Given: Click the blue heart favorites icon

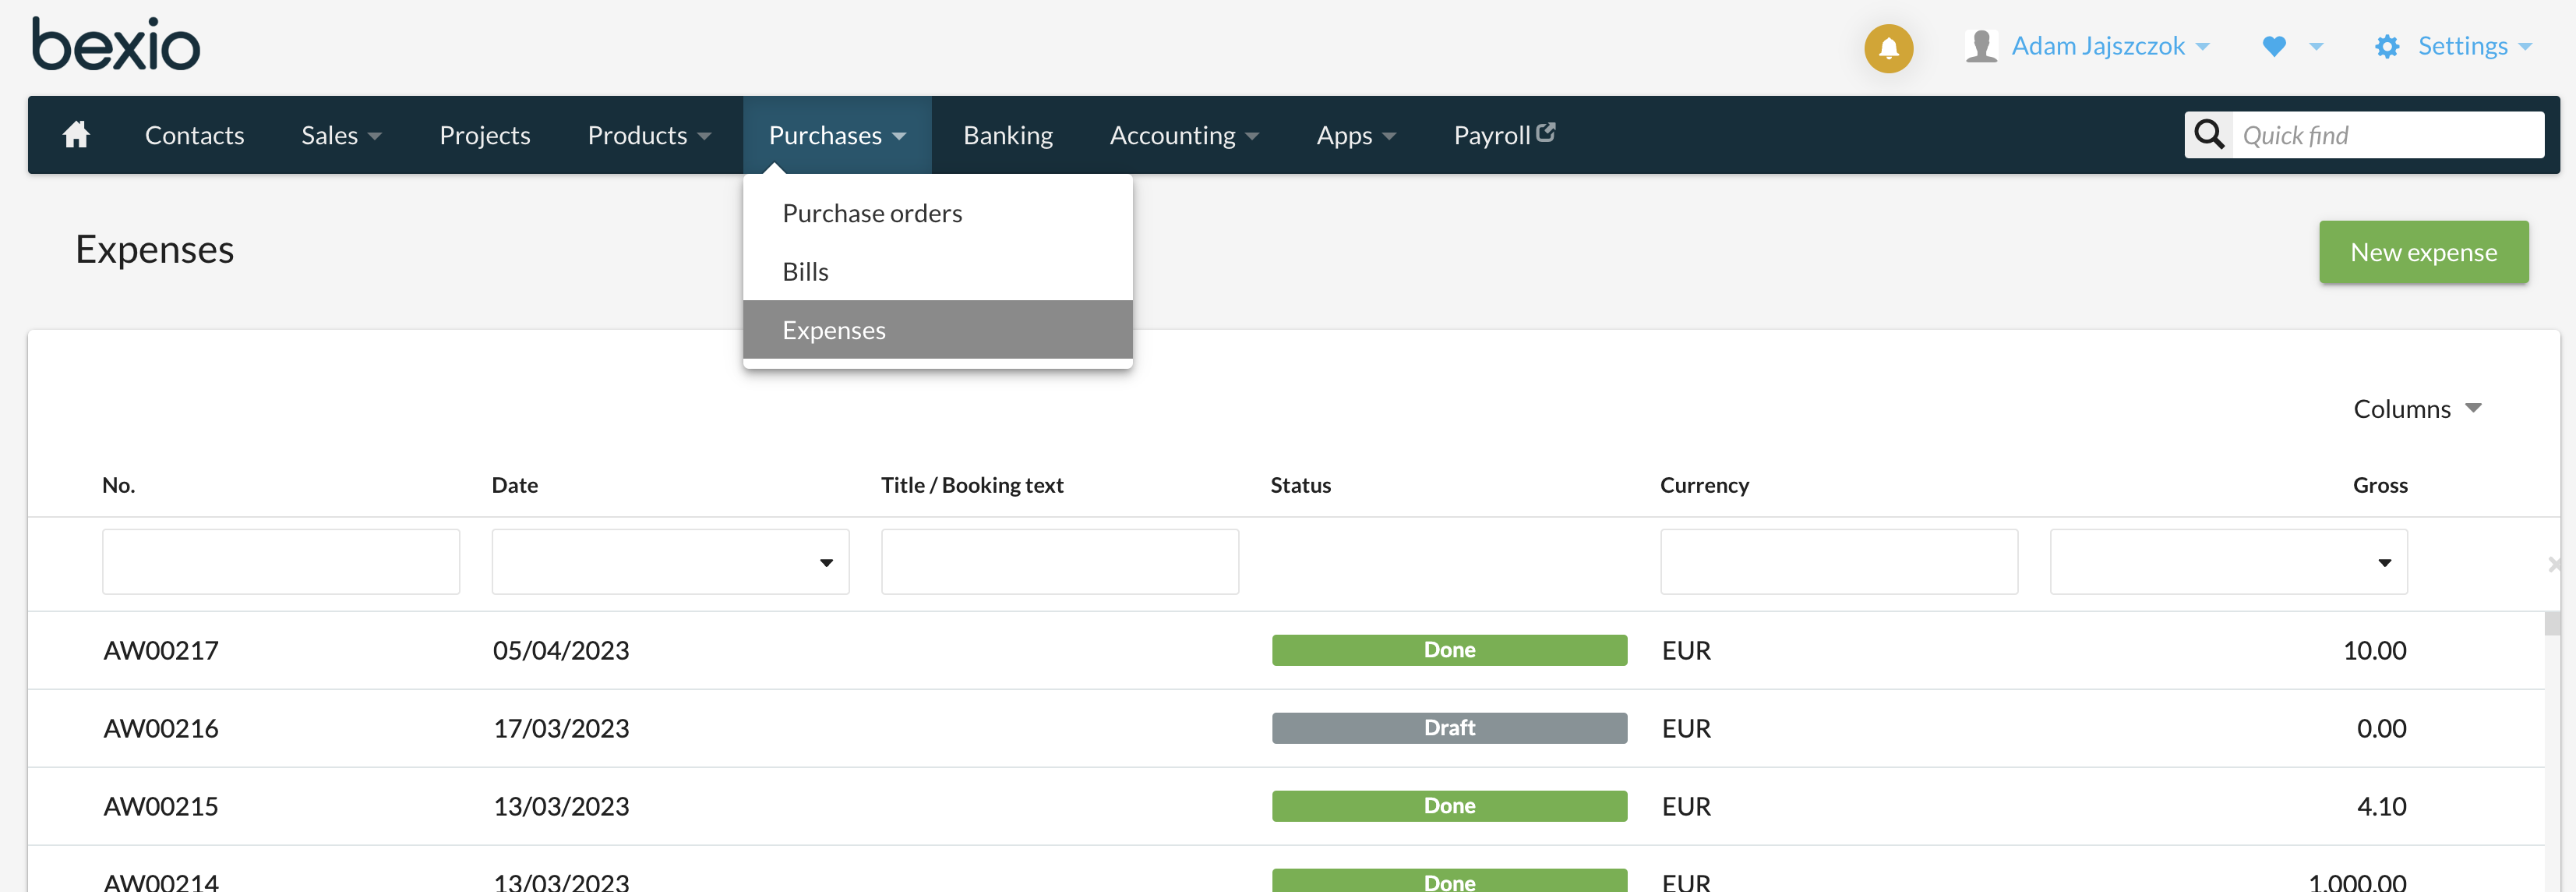Looking at the screenshot, I should (x=2273, y=46).
